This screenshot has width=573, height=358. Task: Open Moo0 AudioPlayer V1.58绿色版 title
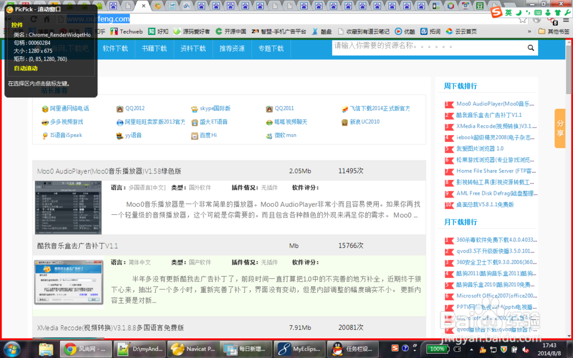109,171
